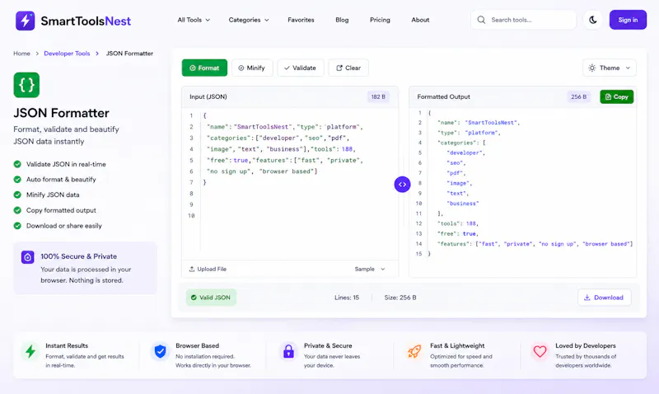The height and width of the screenshot is (394, 659).
Task: Click the green check beside Validate JSON in real-time
Action: tap(17, 164)
